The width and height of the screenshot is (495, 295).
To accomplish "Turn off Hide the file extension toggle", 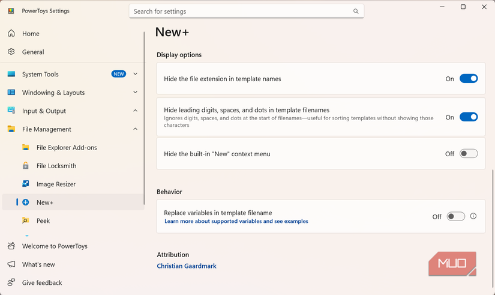I will (469, 79).
